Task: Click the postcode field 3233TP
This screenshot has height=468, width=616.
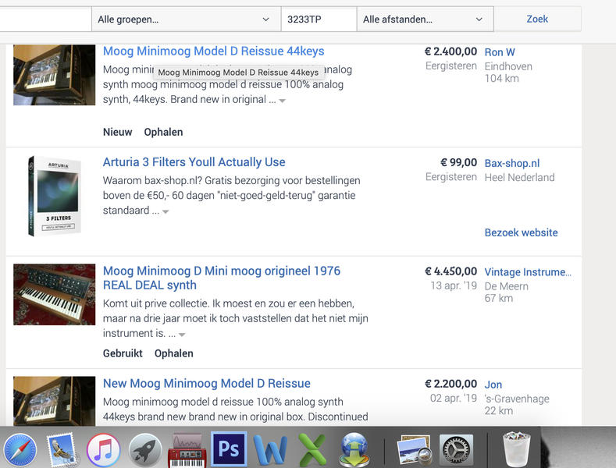Action: (x=319, y=19)
